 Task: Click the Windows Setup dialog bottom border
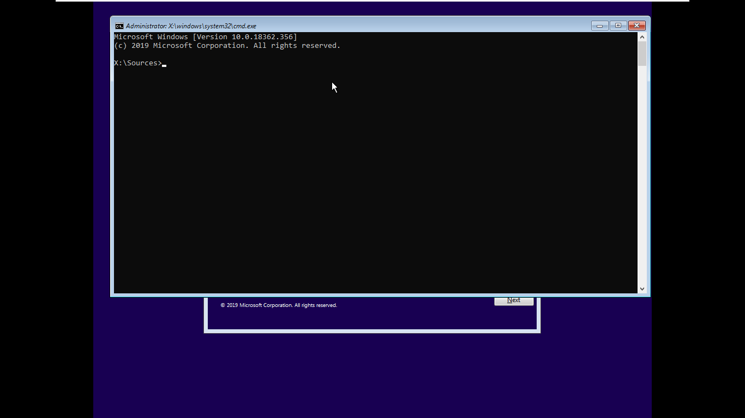(x=372, y=331)
